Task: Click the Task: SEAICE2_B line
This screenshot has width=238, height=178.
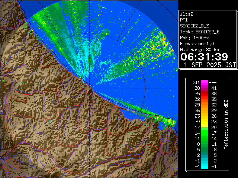Action: point(199,32)
